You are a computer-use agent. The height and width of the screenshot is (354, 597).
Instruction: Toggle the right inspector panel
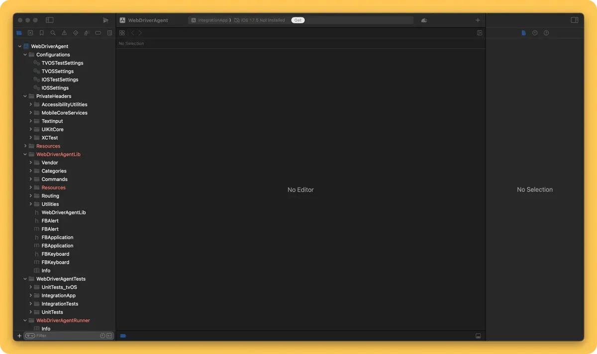click(x=574, y=20)
